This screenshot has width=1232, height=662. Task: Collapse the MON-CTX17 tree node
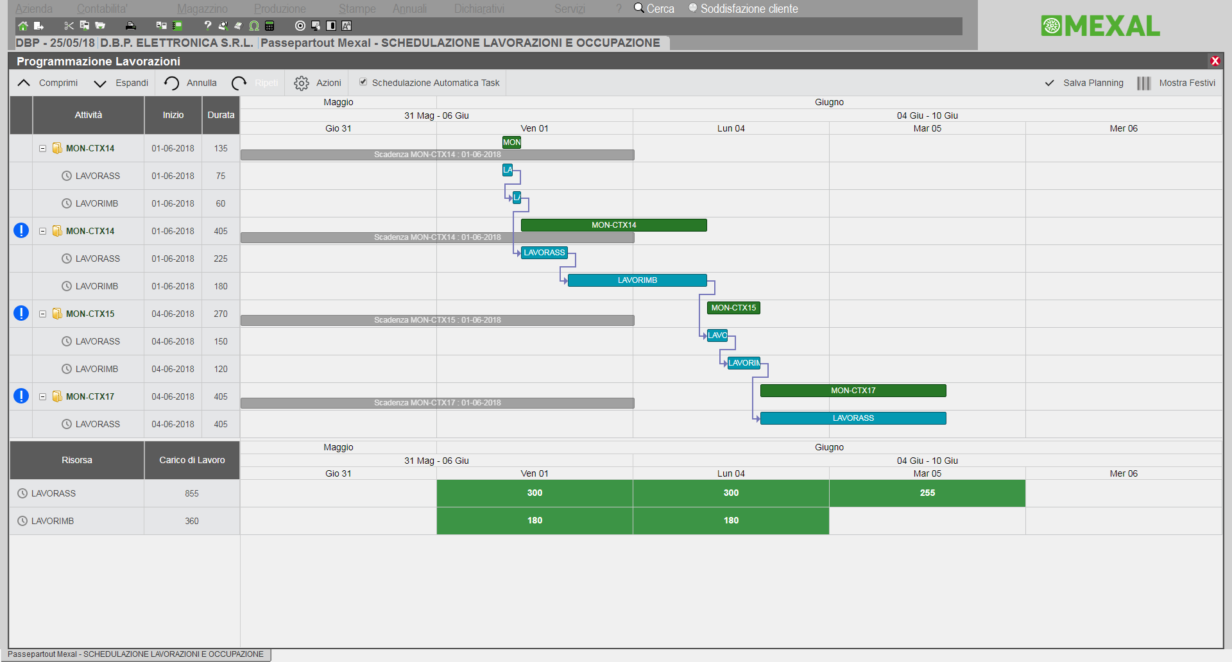coord(42,396)
